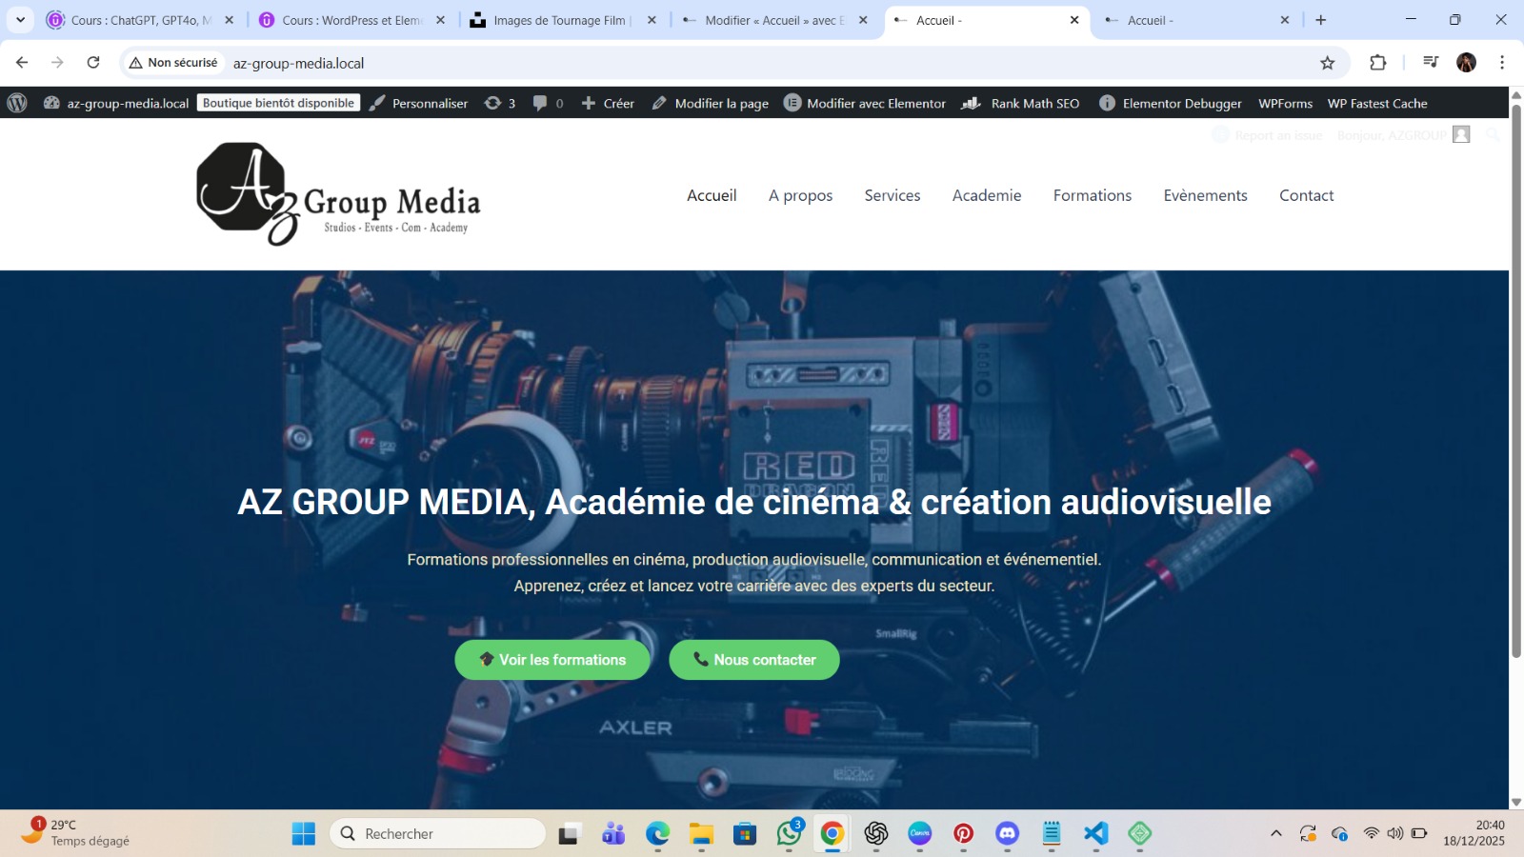Open the Créer new content menu

pyautogui.click(x=608, y=103)
